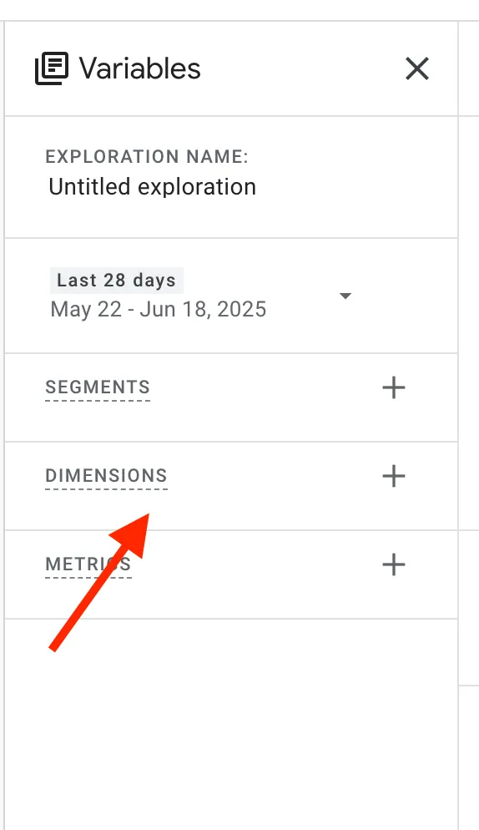This screenshot has width=479, height=830.
Task: Click the "Variables" panel title text
Action: click(x=139, y=68)
